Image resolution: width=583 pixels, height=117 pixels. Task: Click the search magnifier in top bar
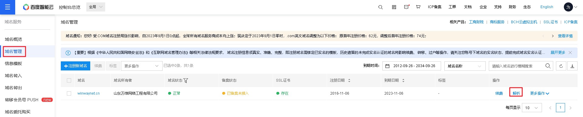tap(380, 7)
